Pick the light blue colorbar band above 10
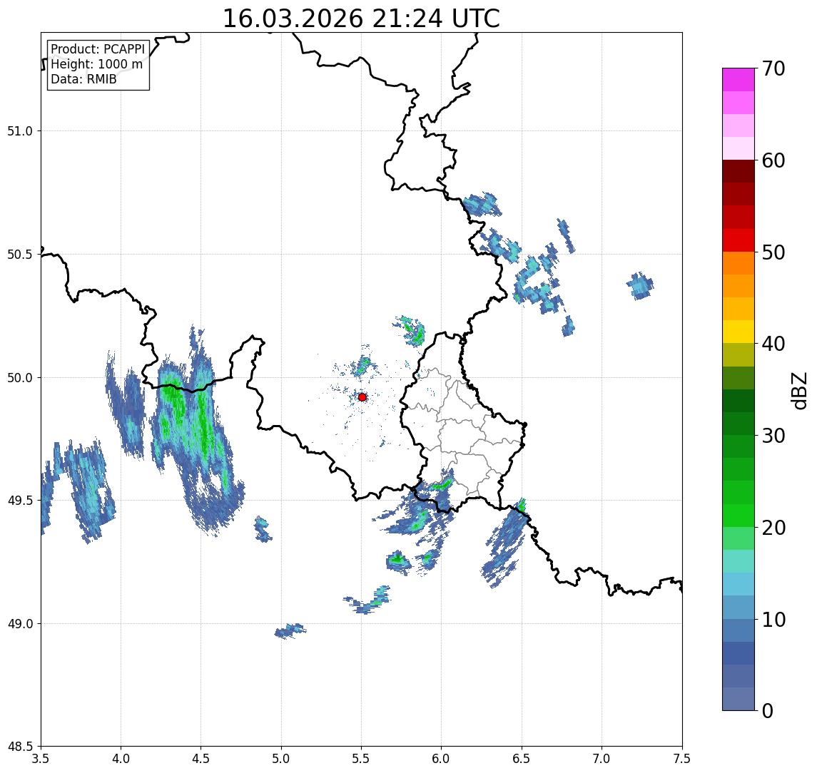817x773 pixels. coord(739,608)
